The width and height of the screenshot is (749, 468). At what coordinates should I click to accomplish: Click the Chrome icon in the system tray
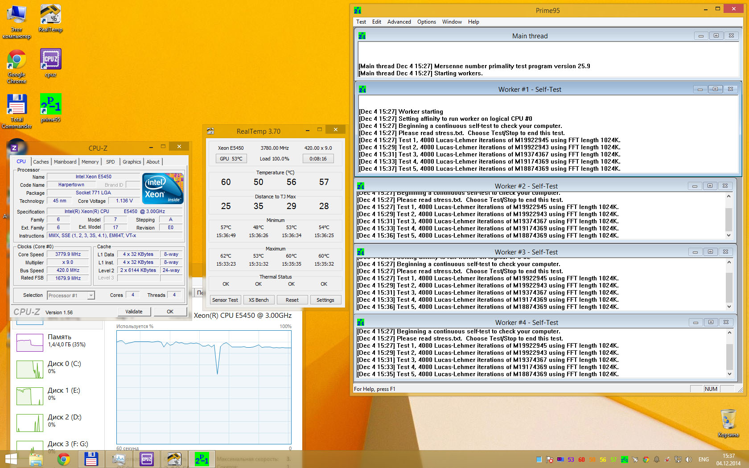pyautogui.click(x=646, y=460)
